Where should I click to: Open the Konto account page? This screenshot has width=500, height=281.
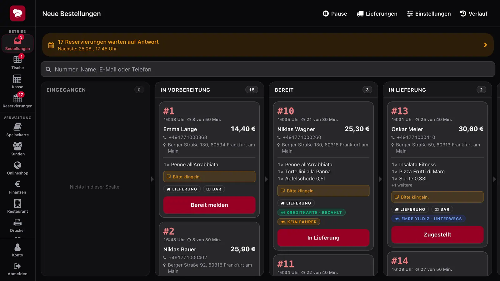click(x=17, y=250)
